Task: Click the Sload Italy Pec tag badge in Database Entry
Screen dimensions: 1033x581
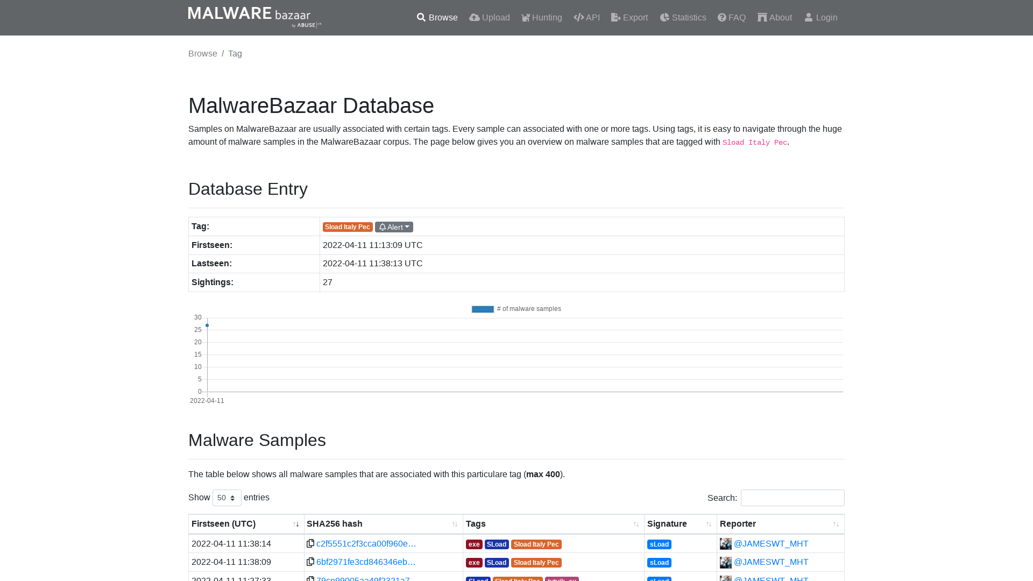Action: pyautogui.click(x=348, y=227)
